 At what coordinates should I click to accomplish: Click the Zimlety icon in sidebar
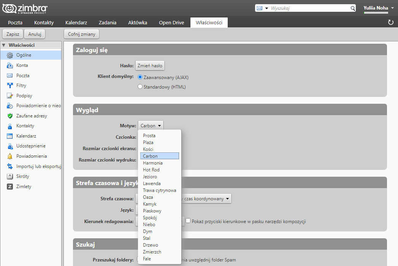click(10, 187)
